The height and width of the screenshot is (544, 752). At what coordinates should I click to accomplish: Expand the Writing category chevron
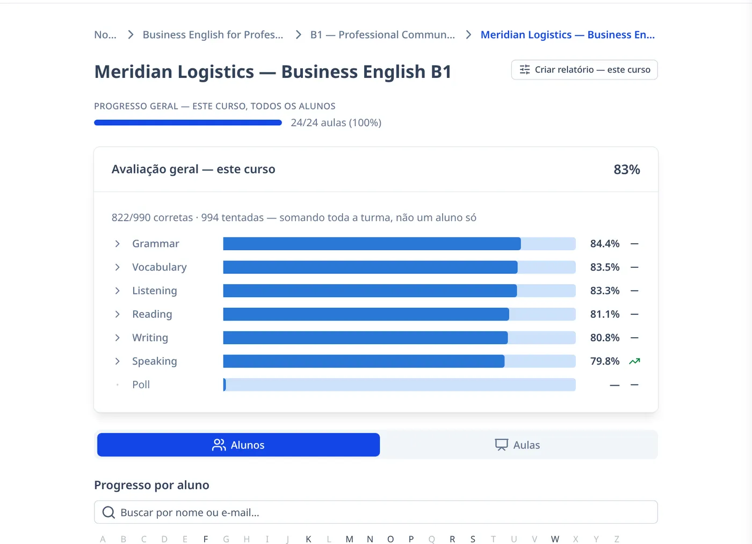click(117, 338)
